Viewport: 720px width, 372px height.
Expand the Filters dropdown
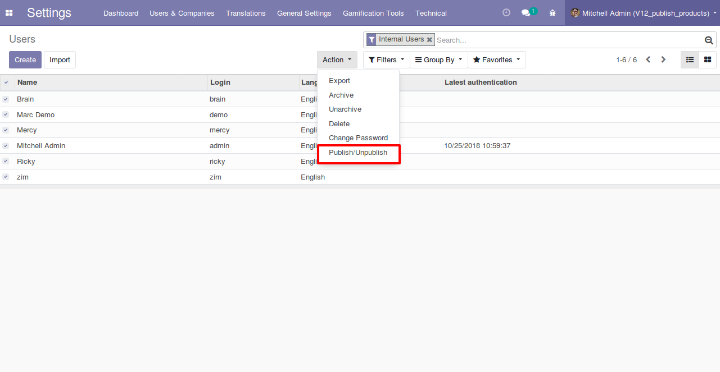tap(386, 60)
